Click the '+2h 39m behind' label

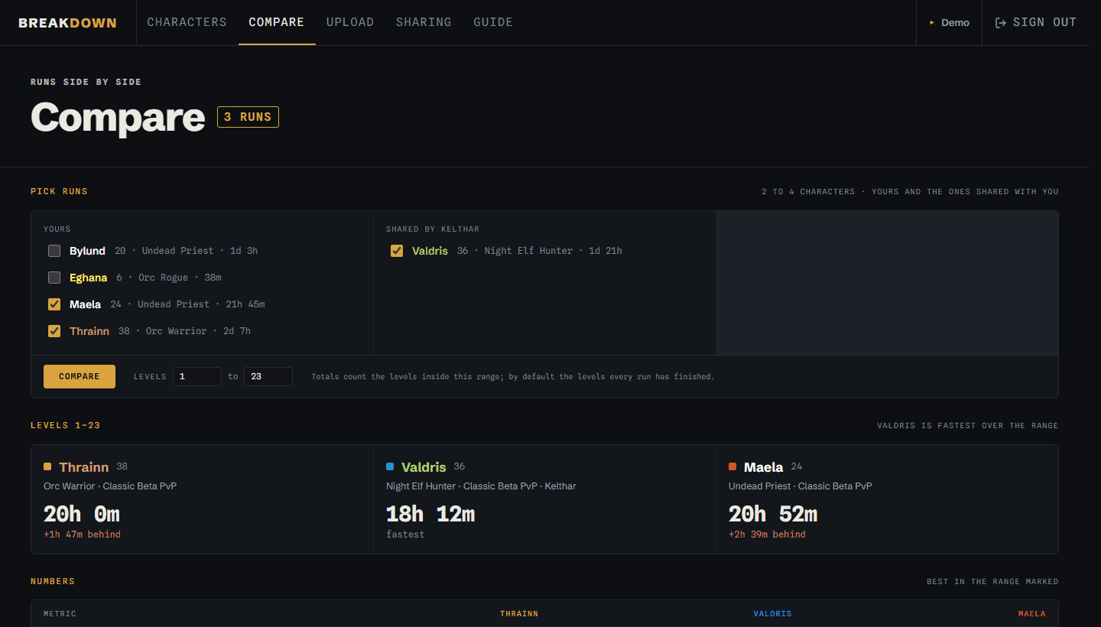767,534
